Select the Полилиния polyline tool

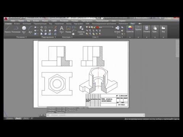point(16,29)
